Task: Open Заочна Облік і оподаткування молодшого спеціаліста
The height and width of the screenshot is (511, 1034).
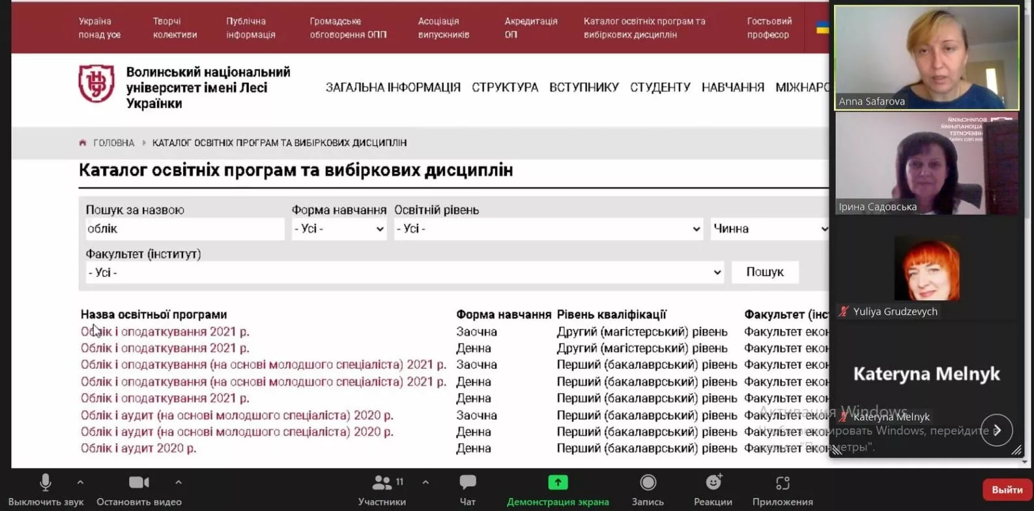Action: pos(263,364)
